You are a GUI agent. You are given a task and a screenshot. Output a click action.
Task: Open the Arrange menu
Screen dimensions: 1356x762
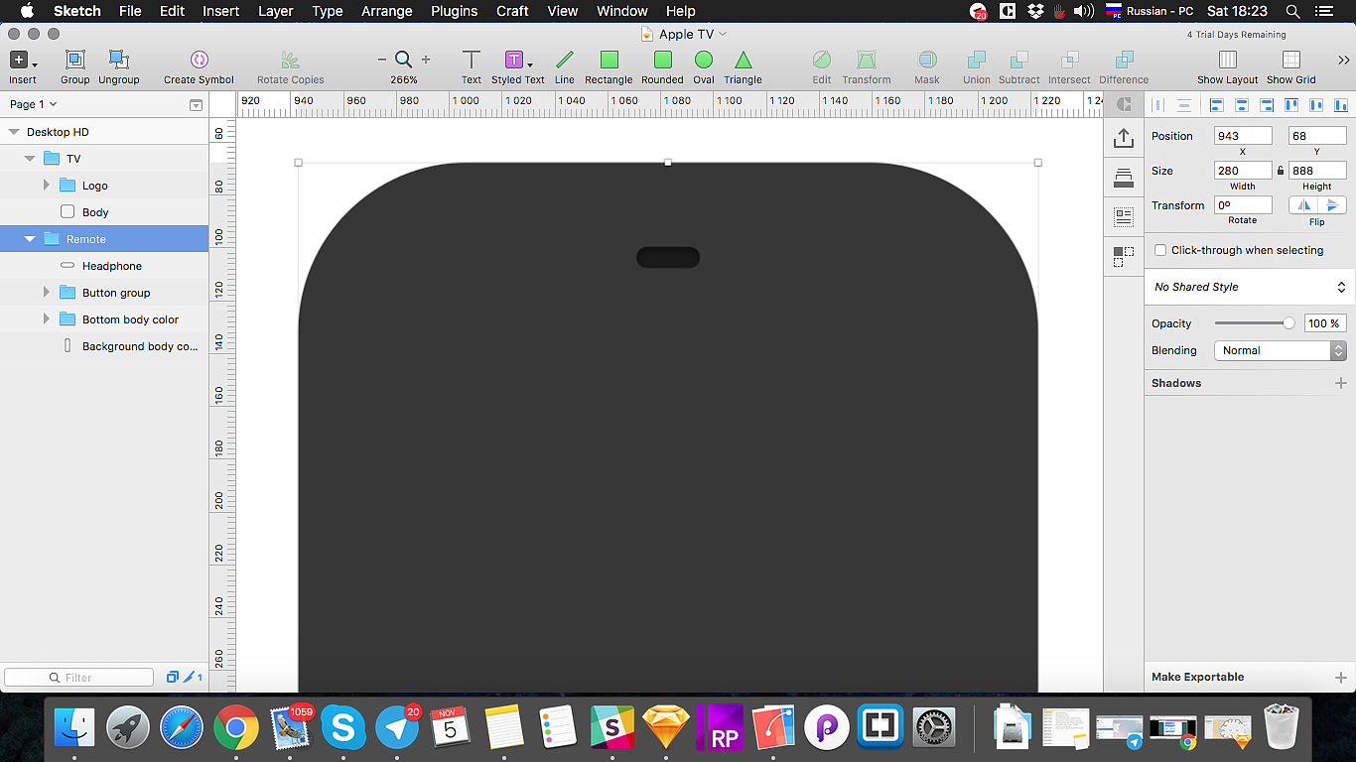386,11
